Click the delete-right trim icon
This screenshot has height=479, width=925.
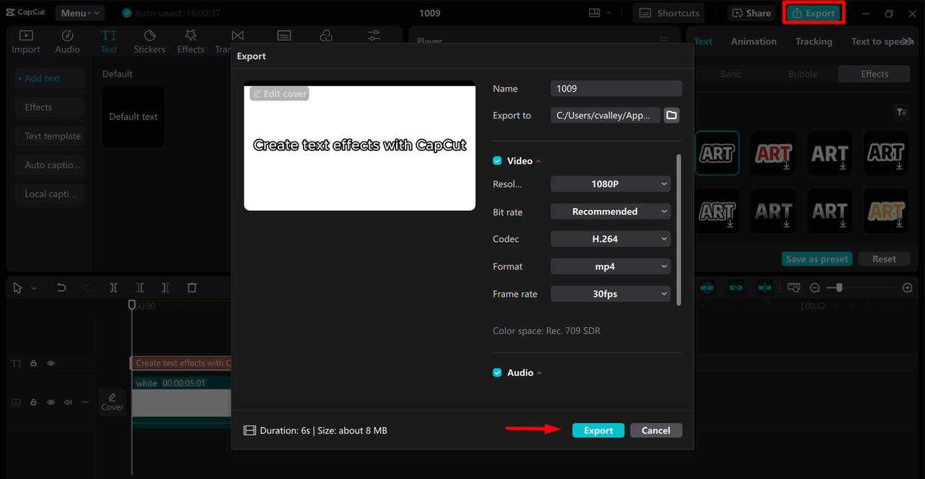click(165, 288)
